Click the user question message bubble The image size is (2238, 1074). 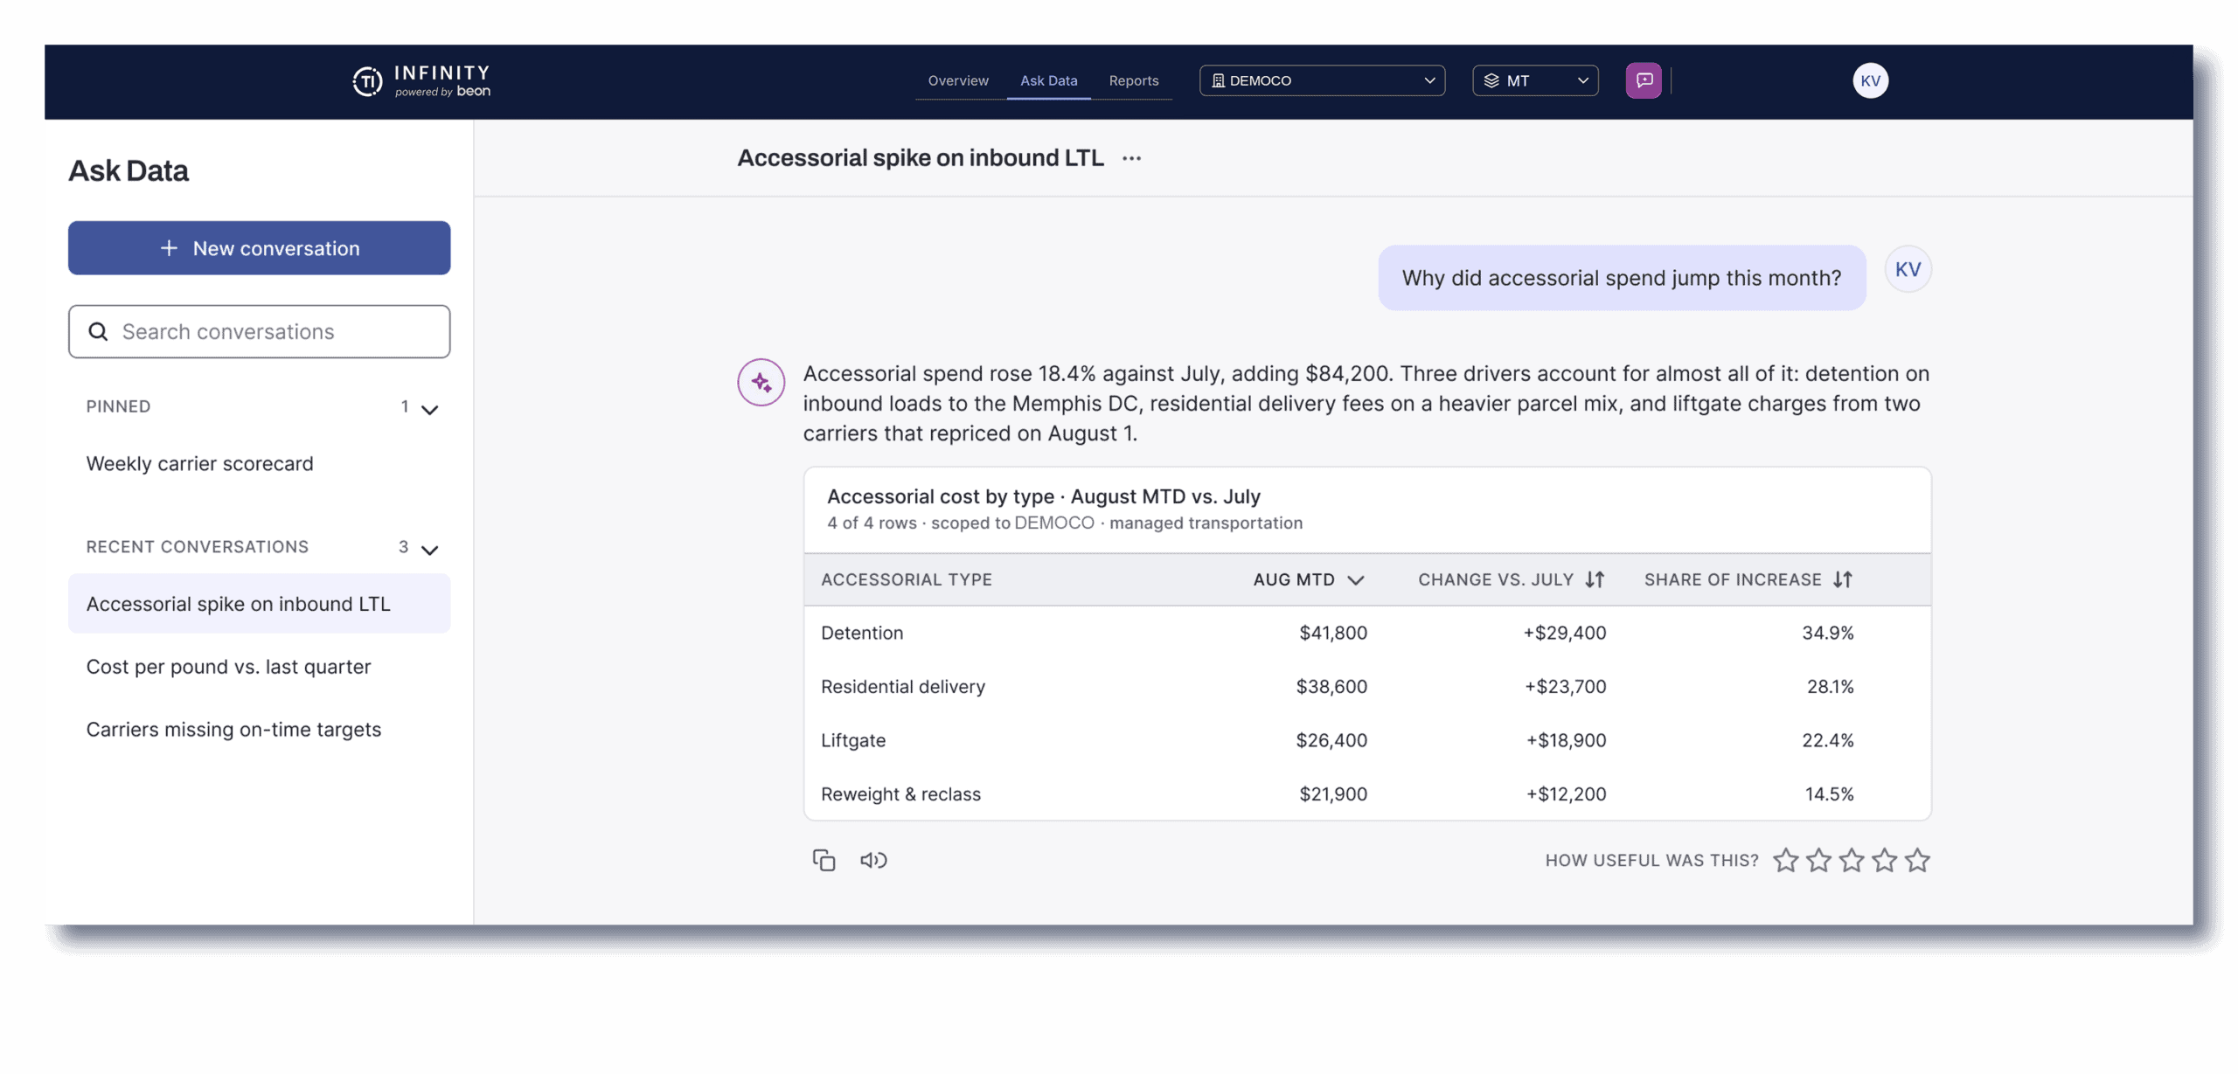(1621, 278)
